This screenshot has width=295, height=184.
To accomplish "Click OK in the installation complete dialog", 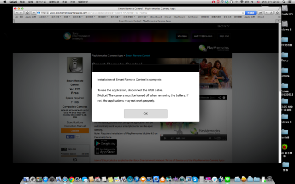I will click(x=146, y=114).
